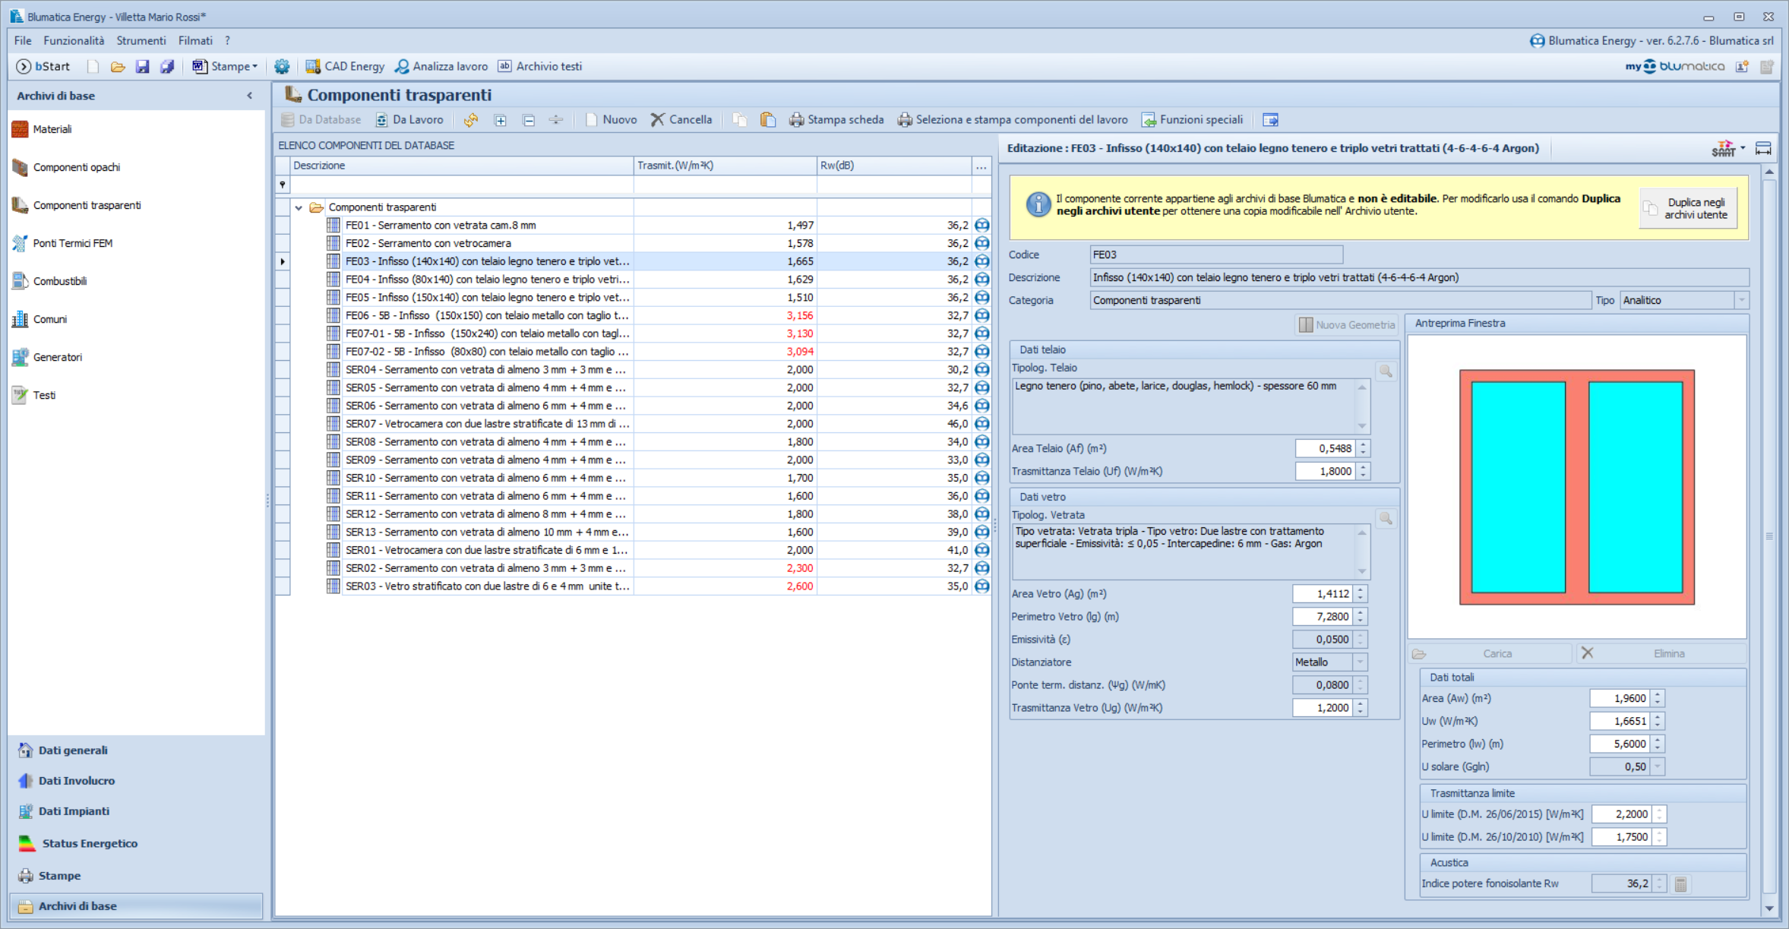Open the Strumenti menu

(141, 41)
